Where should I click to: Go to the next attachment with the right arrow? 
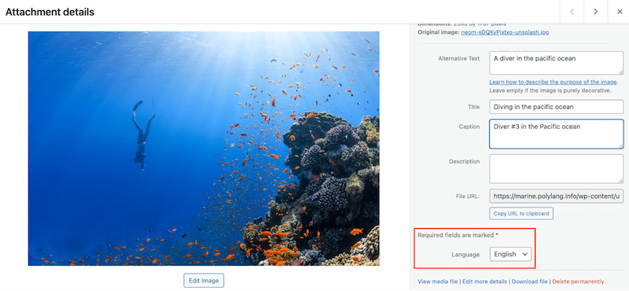[x=595, y=12]
